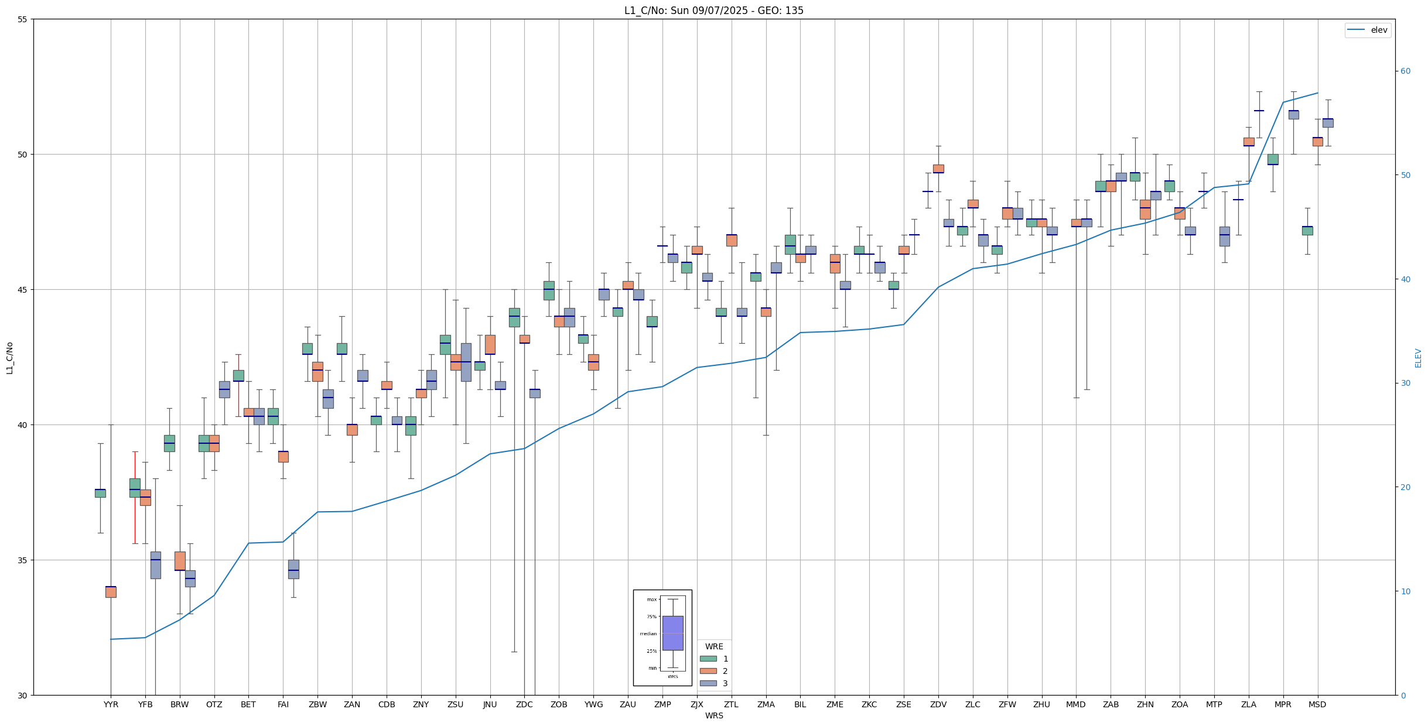Click the ZDV station tick label
Screen dimensions: 1428x726
click(x=938, y=704)
